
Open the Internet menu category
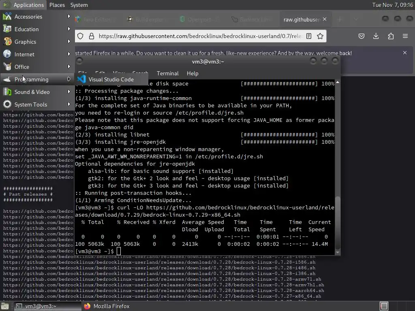pyautogui.click(x=37, y=54)
